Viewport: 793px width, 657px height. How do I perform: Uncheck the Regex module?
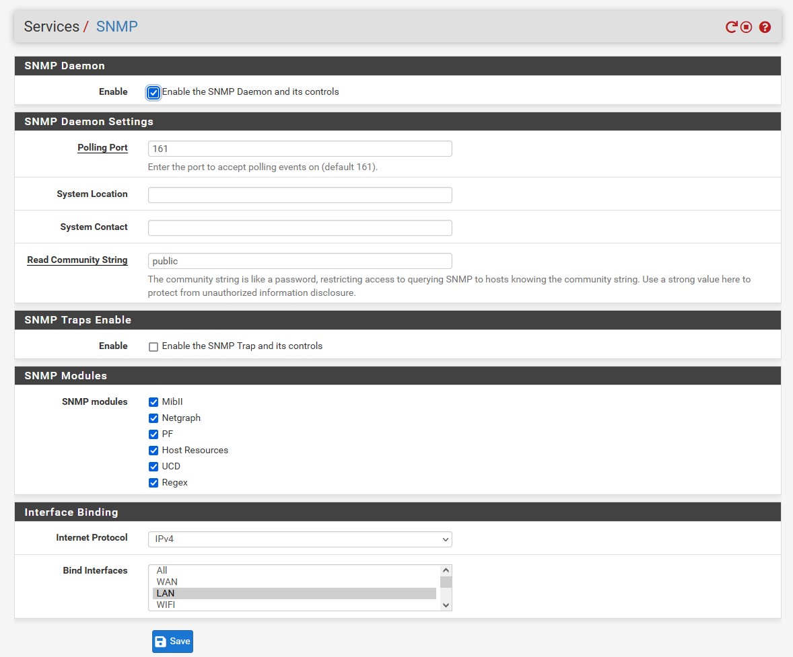coord(153,483)
